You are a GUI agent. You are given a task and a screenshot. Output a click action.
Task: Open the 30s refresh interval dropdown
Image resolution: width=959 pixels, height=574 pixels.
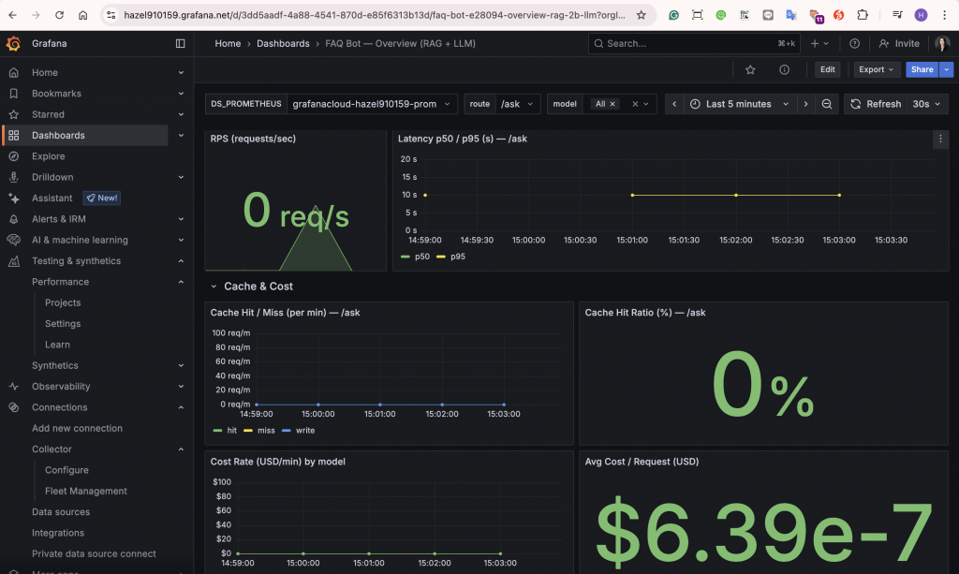point(926,104)
